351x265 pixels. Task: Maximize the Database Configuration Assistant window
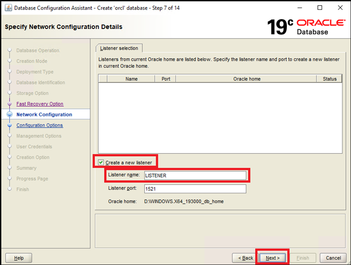(x=320, y=7)
